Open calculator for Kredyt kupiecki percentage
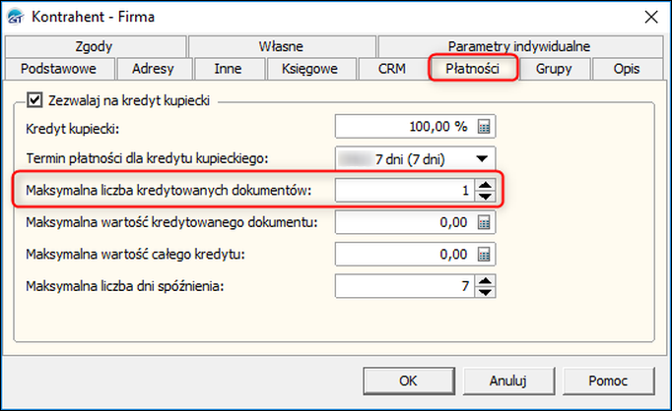 point(484,127)
